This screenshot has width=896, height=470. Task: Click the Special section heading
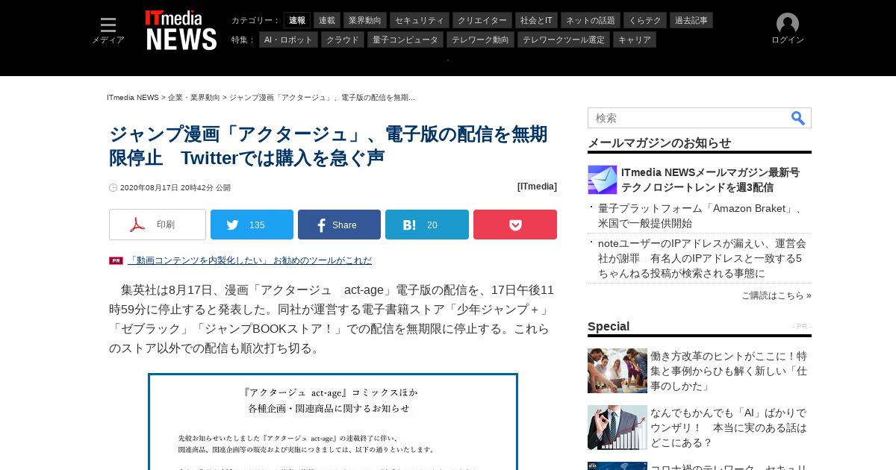[x=609, y=327]
